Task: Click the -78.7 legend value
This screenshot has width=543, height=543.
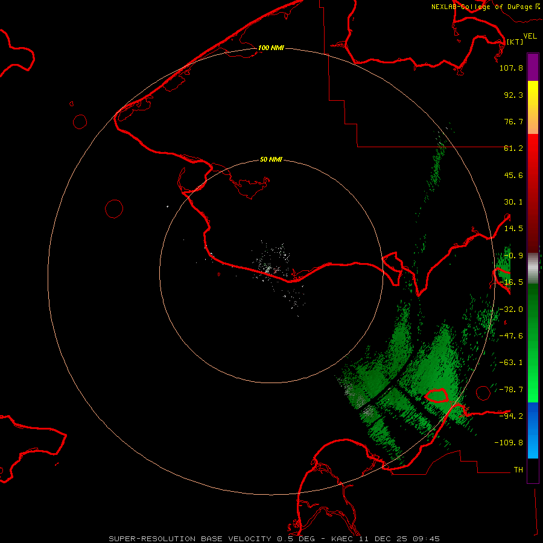Action: [511, 390]
